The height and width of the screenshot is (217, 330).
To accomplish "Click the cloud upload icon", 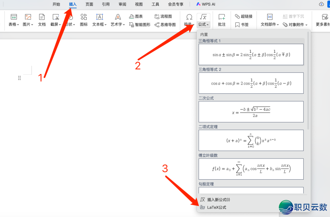I will (x=321, y=4).
